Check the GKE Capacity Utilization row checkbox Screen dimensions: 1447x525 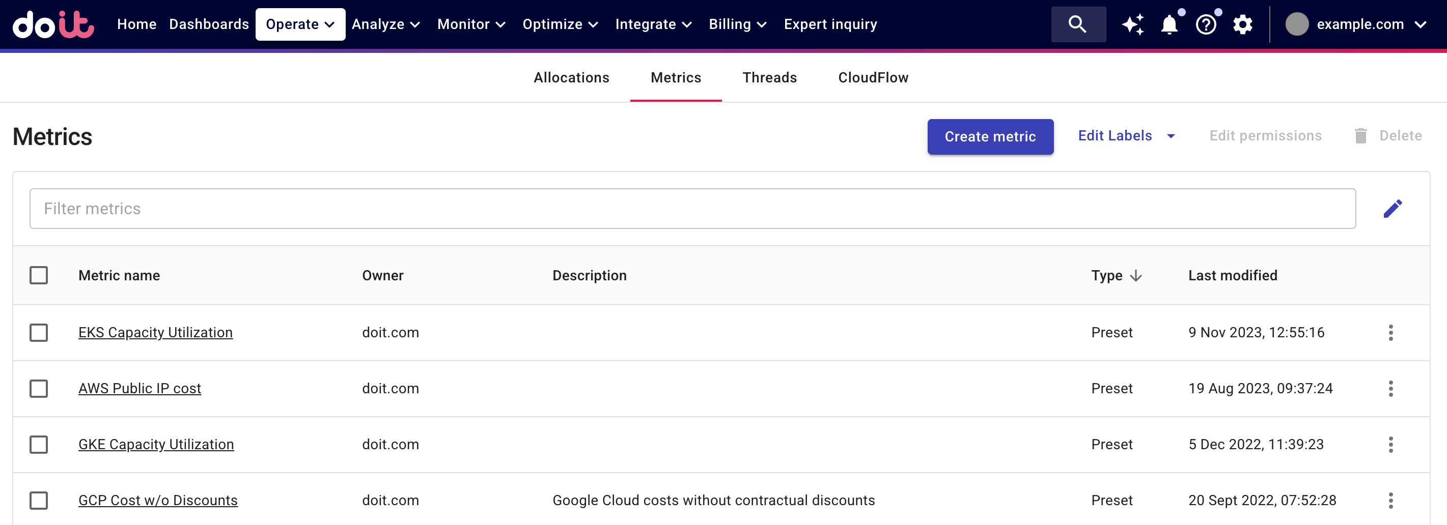click(x=39, y=445)
